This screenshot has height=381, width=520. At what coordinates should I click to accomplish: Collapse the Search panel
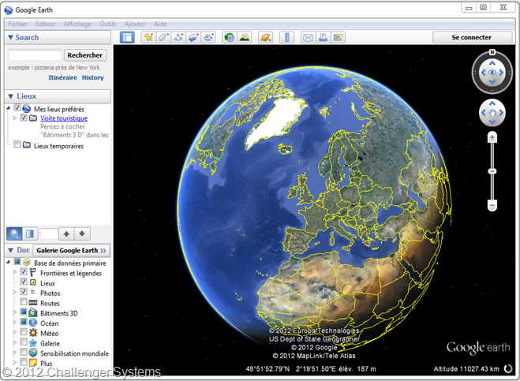10,38
